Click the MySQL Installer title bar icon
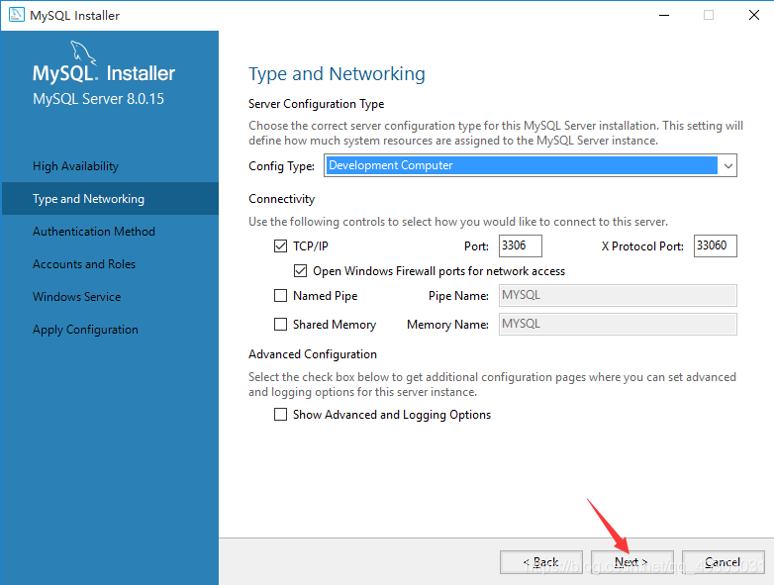Image resolution: width=774 pixels, height=585 pixels. click(x=16, y=14)
